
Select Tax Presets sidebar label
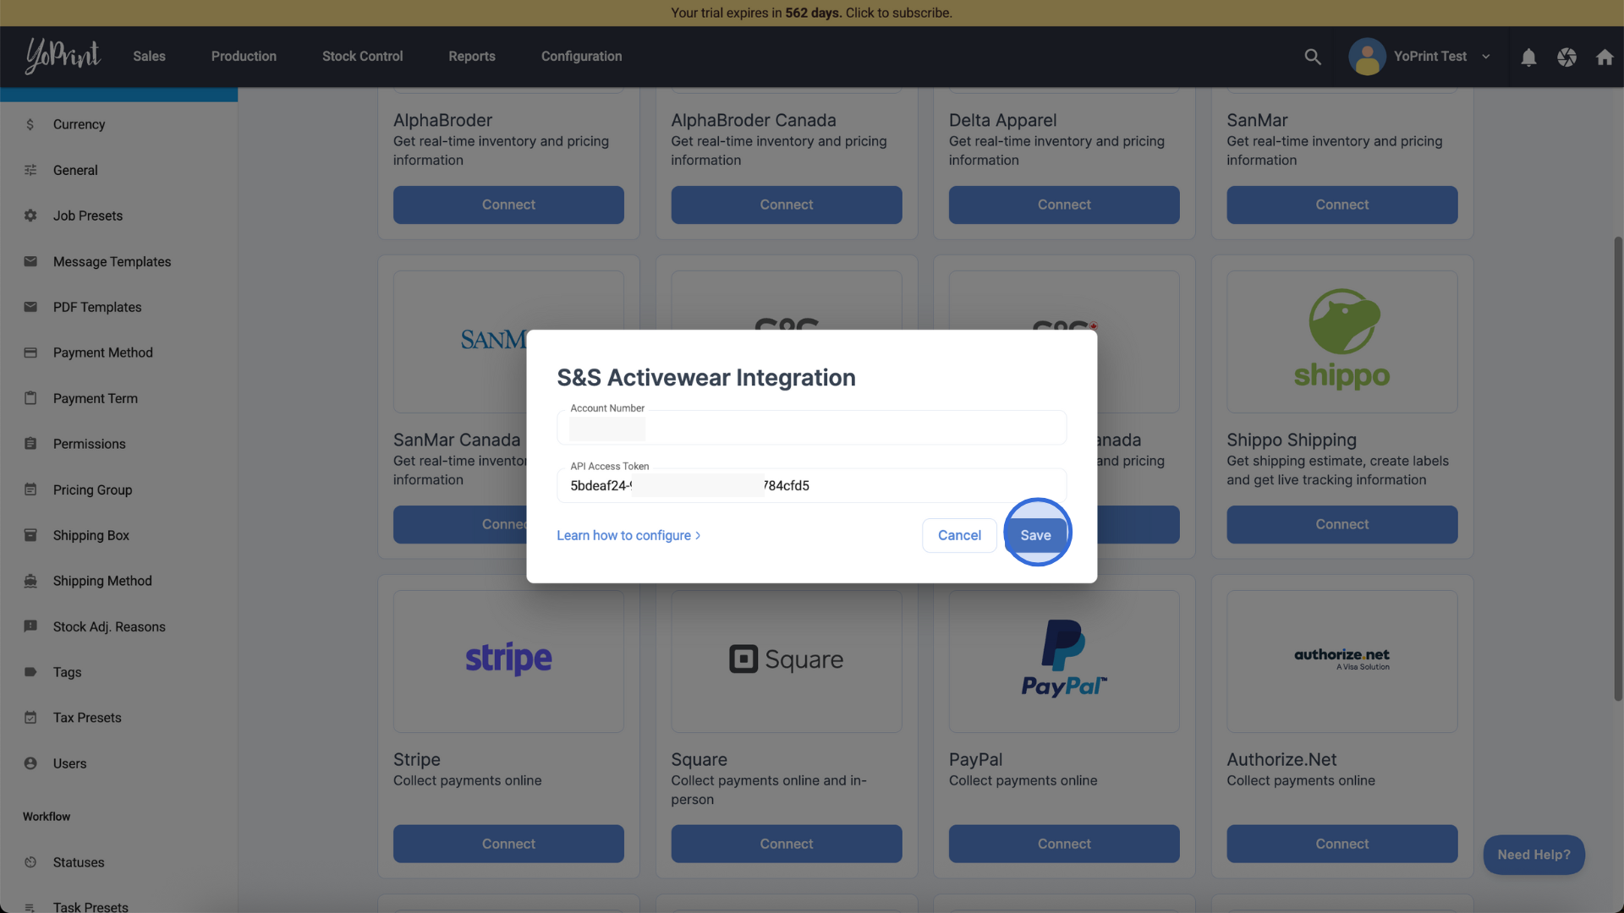[x=87, y=718]
